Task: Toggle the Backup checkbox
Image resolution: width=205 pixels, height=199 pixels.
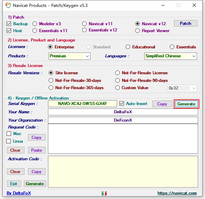Action: tap(9, 24)
